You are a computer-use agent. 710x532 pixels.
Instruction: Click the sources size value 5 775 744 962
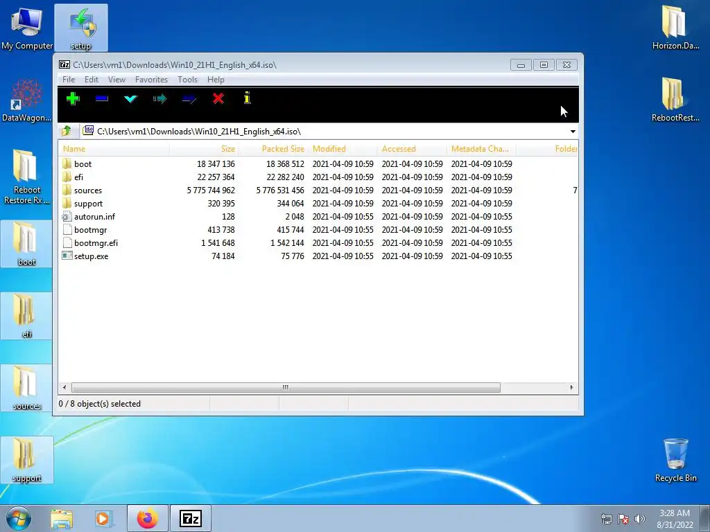click(x=211, y=190)
